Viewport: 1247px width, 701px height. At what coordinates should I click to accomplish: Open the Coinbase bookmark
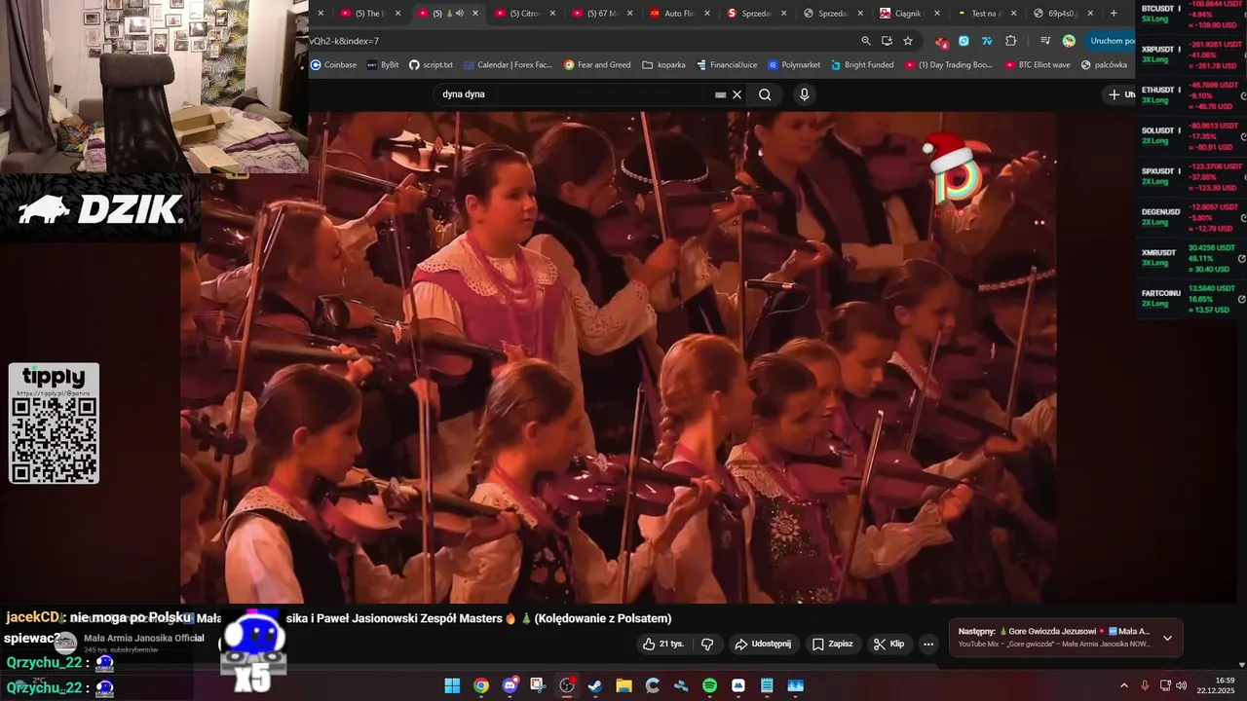click(x=333, y=65)
